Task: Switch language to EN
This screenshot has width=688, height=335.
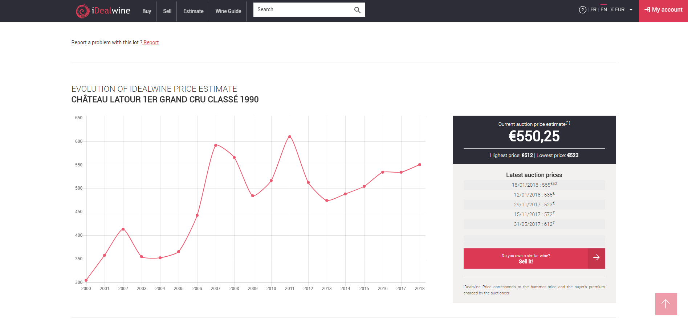Action: 603,10
